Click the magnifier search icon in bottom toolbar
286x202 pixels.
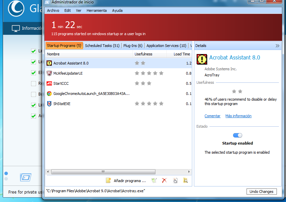(x=185, y=181)
